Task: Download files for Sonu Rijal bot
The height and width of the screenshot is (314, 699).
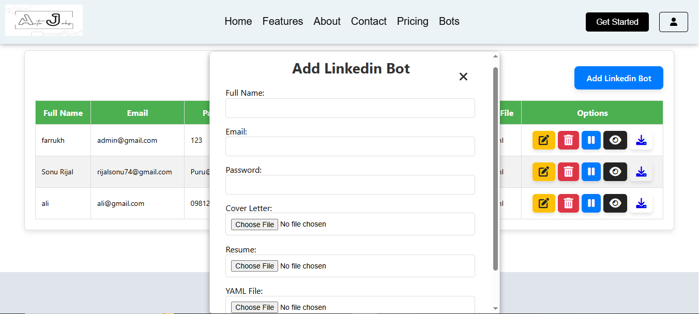Action: (x=641, y=172)
